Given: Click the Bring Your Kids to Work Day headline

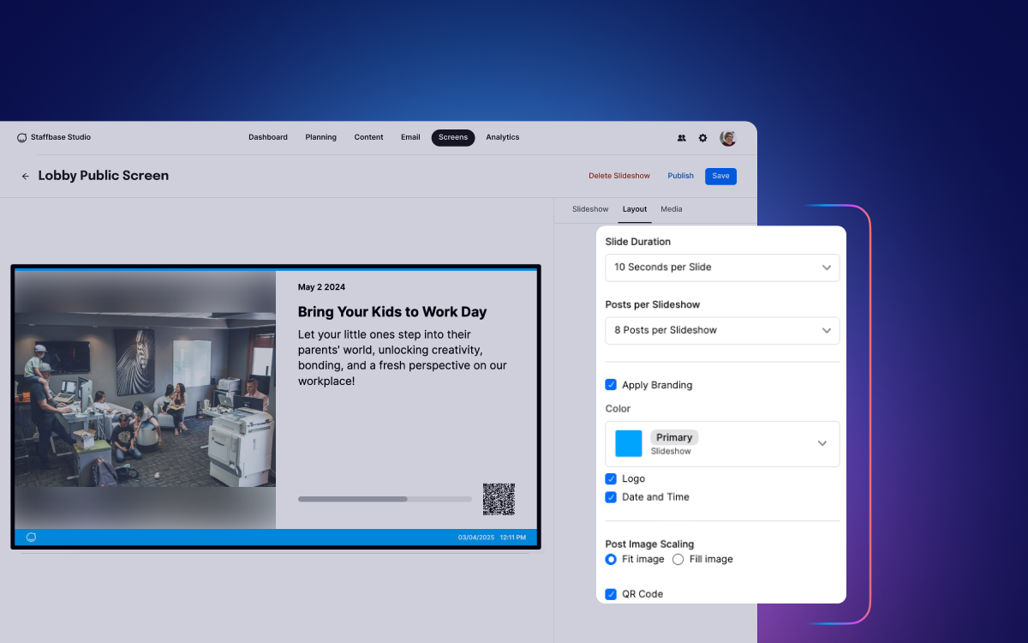Looking at the screenshot, I should coord(392,312).
